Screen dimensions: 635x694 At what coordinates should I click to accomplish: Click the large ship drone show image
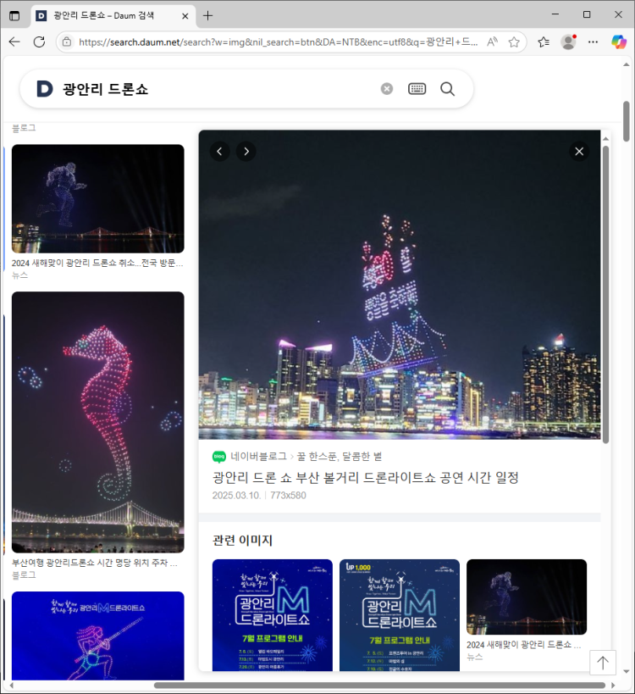(400, 285)
